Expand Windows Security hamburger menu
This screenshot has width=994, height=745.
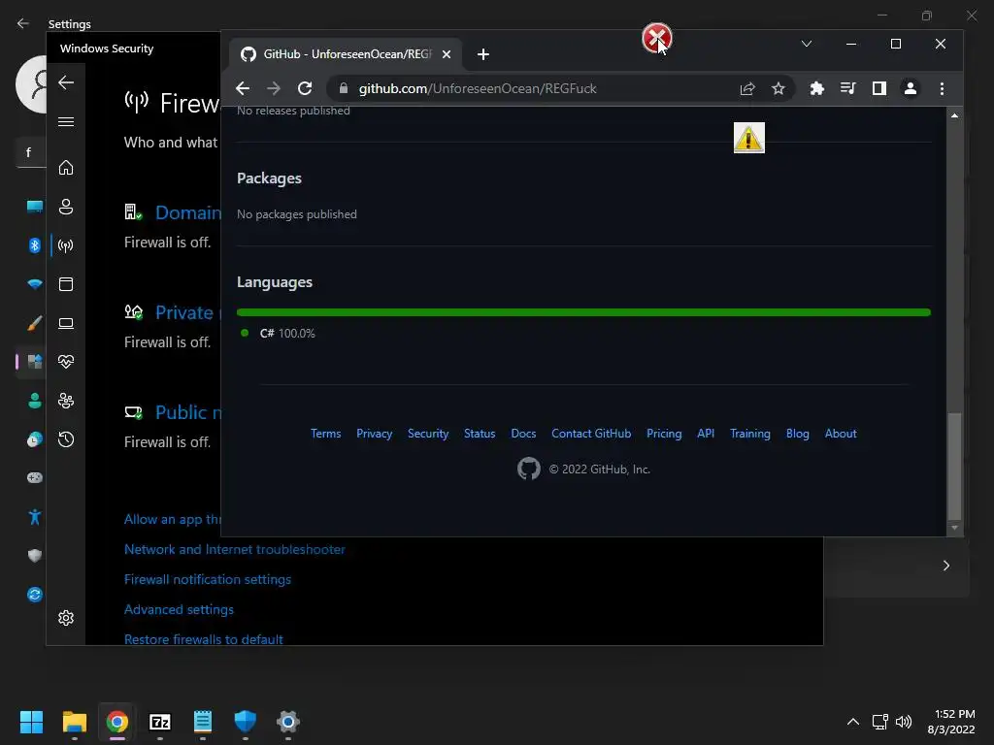66,121
